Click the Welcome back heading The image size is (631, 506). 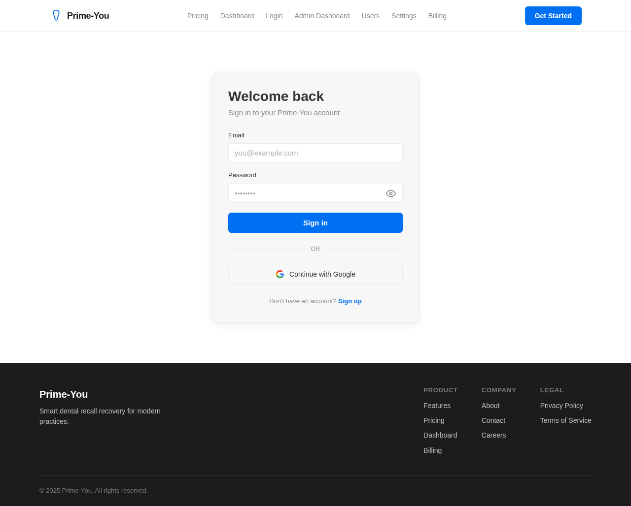[x=276, y=96]
